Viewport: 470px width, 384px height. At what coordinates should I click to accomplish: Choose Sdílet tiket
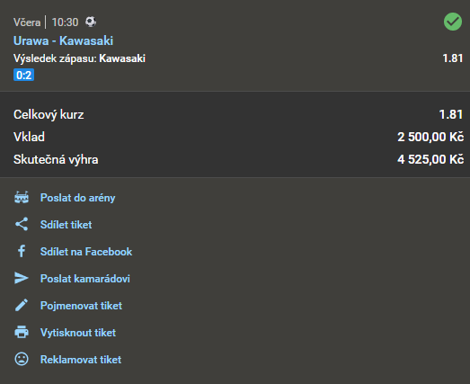66,225
